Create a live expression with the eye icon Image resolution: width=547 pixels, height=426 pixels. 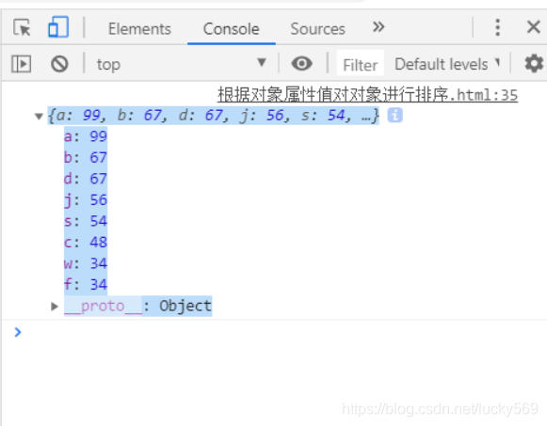pyautogui.click(x=302, y=63)
